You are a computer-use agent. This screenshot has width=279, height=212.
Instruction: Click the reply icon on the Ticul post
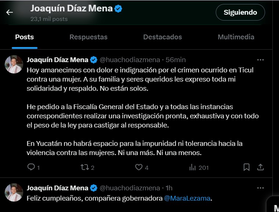31,167
